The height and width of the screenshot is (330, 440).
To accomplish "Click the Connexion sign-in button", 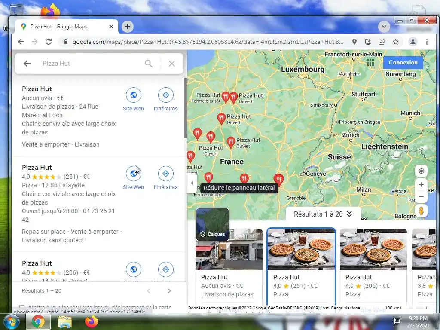I will pyautogui.click(x=403, y=63).
